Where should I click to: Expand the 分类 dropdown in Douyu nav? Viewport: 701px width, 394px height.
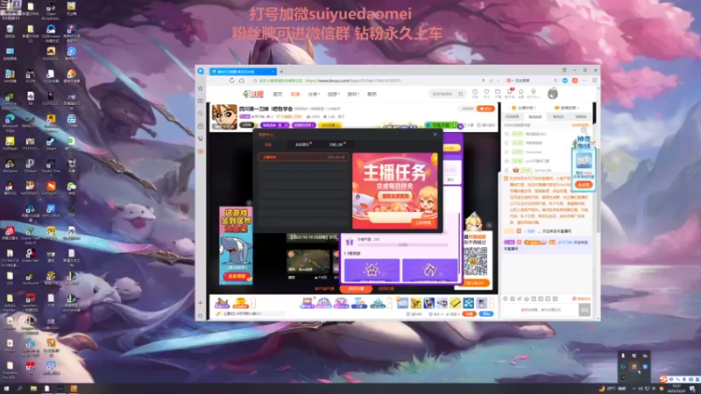pos(314,95)
